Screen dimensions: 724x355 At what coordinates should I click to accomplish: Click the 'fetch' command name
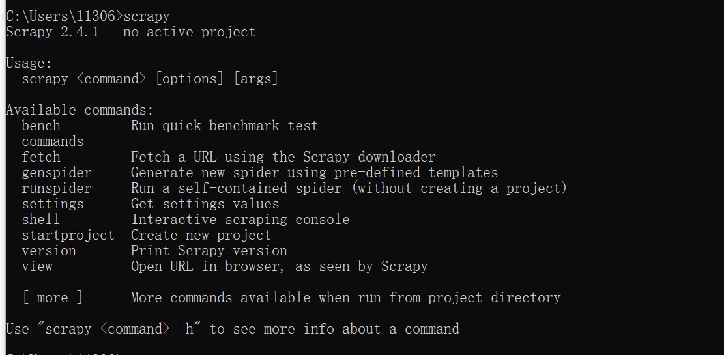(41, 158)
